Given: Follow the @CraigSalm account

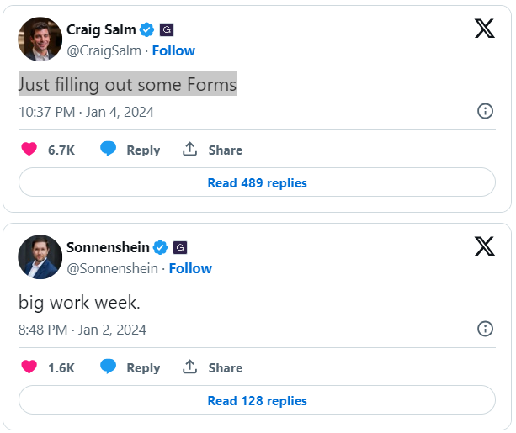Looking at the screenshot, I should tap(173, 51).
